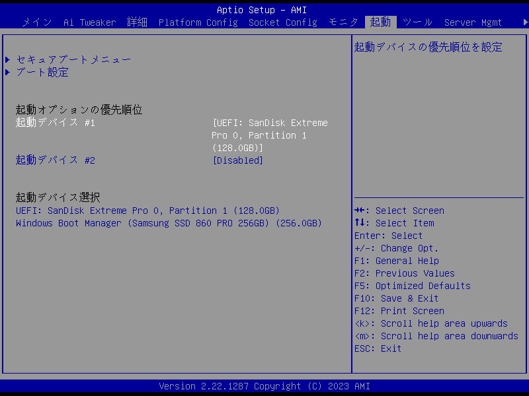Click ESC: Exit hint

(378, 348)
